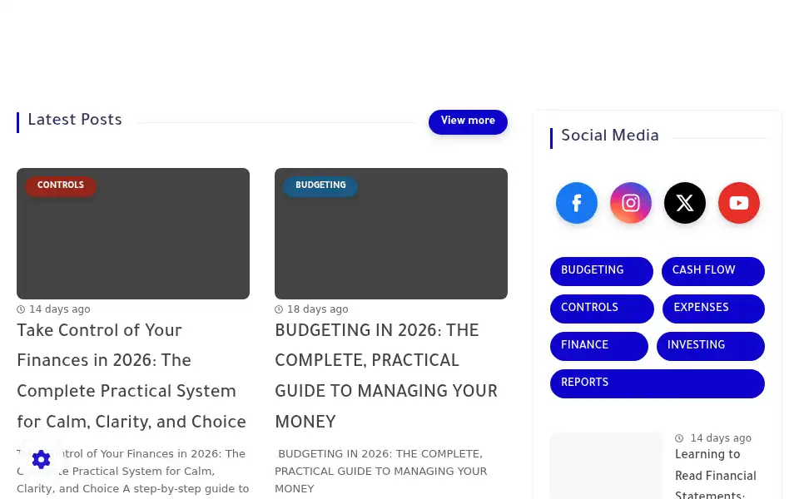Open the 'Take Control of Your Finances in 2026' title
The image size is (799, 499).
point(132,376)
